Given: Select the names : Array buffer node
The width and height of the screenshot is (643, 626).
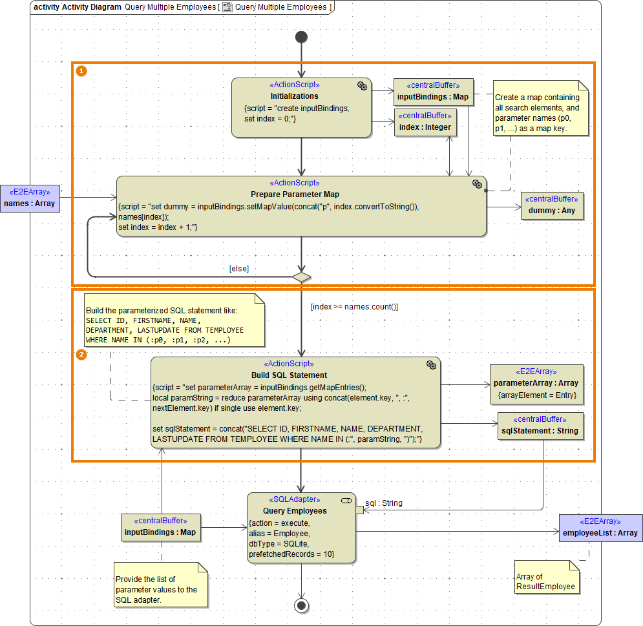Looking at the screenshot, I should click(30, 198).
